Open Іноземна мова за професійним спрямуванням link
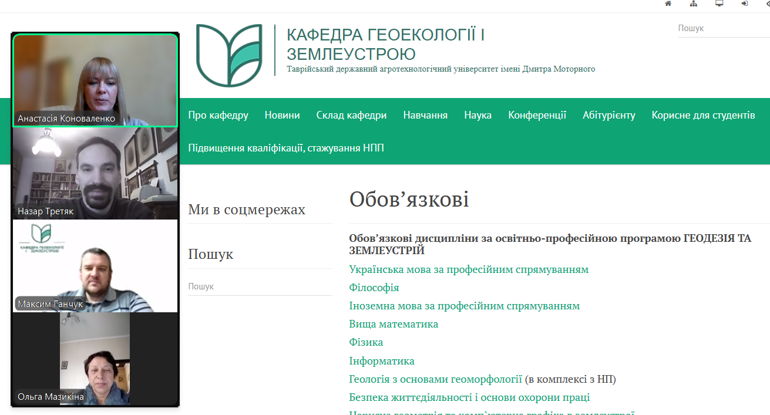 pos(464,306)
